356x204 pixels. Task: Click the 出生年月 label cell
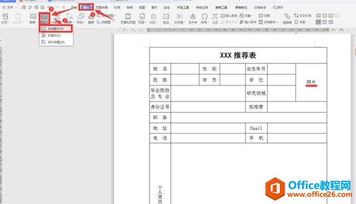point(256,69)
